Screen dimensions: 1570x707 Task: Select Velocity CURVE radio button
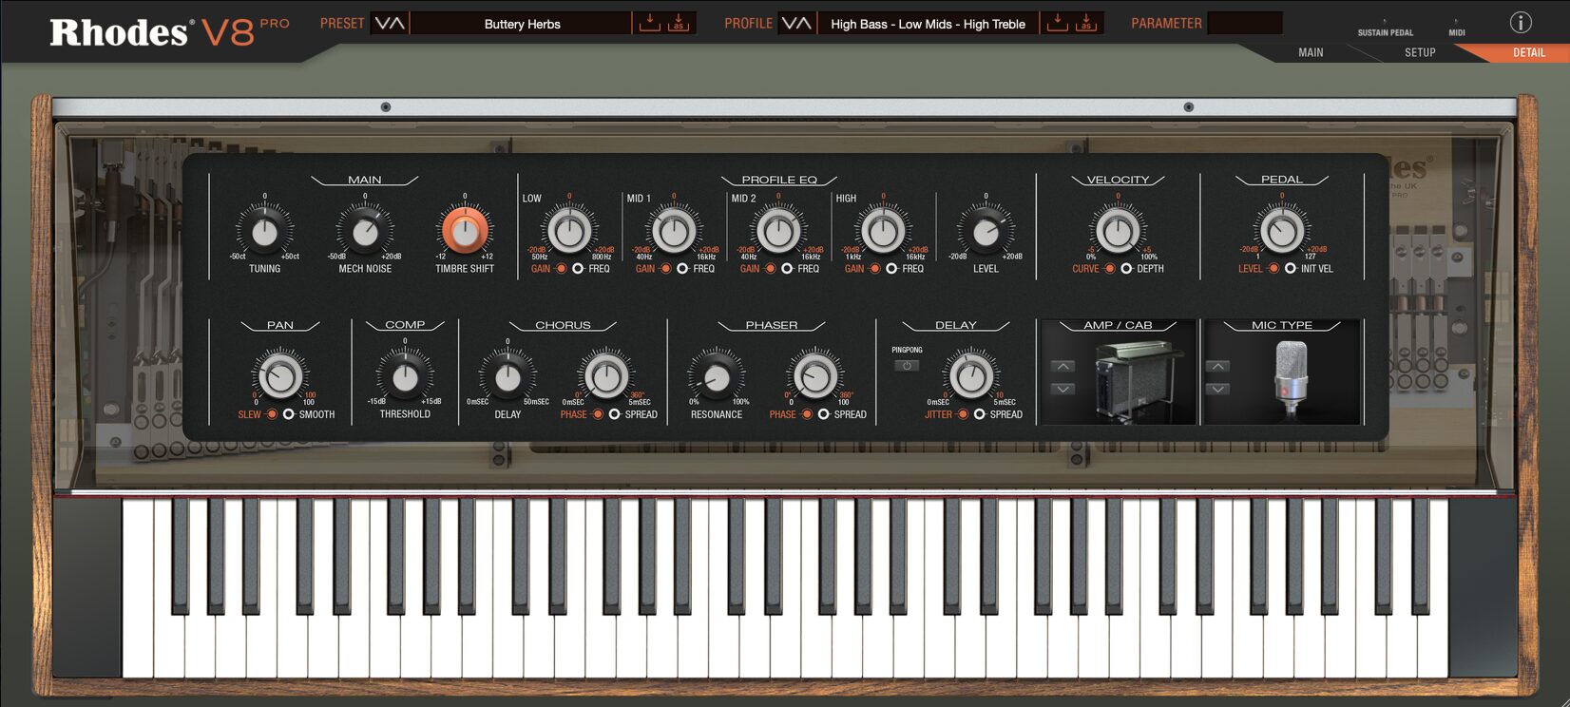point(1109,269)
